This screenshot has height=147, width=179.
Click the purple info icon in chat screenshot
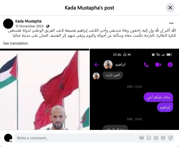(170, 65)
